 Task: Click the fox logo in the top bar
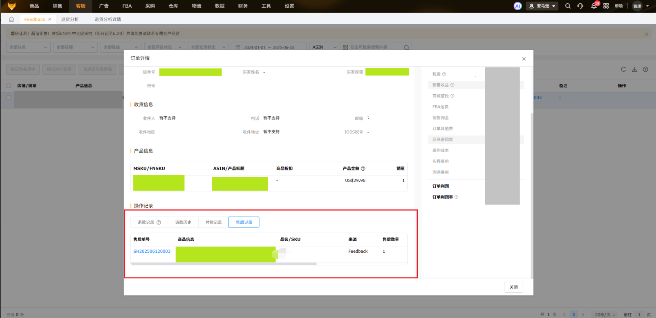pyautogui.click(x=11, y=6)
